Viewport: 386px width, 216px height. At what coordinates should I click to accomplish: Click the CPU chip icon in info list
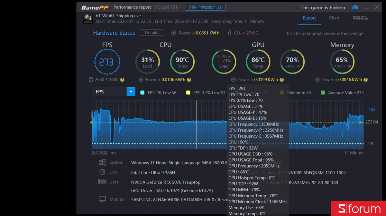102,172
